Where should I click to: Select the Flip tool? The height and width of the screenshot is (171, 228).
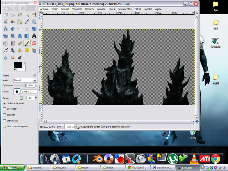pos(27,36)
